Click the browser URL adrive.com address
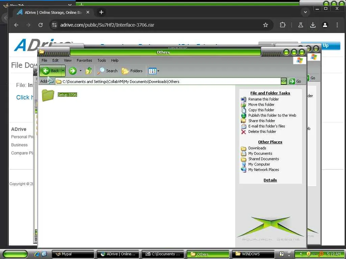346x259 pixels. coord(107,25)
